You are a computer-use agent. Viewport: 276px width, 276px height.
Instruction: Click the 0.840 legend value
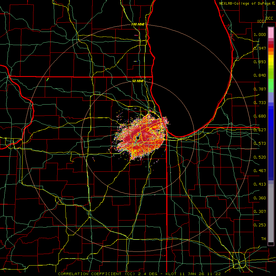point(260,75)
